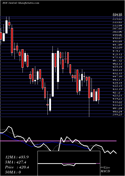The image size is (125, 176).
Task: Click the 451.15 price axis label
Action: pos(117,73)
